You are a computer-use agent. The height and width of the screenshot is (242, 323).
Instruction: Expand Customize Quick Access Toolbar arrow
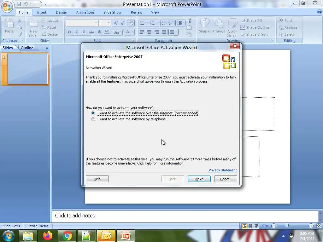[x=45, y=4]
